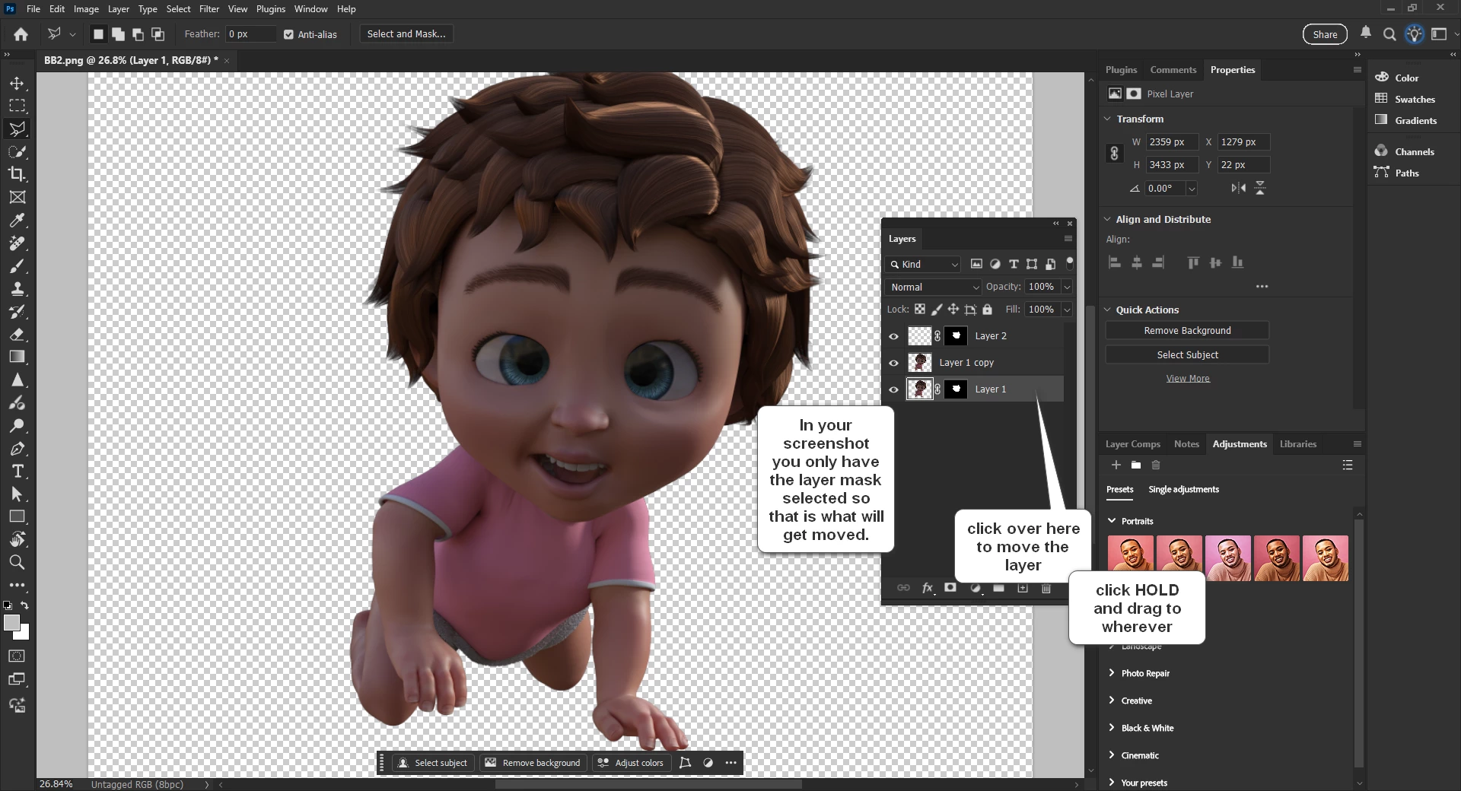
Task: Open the Search icon in top bar
Action: coord(1389,34)
